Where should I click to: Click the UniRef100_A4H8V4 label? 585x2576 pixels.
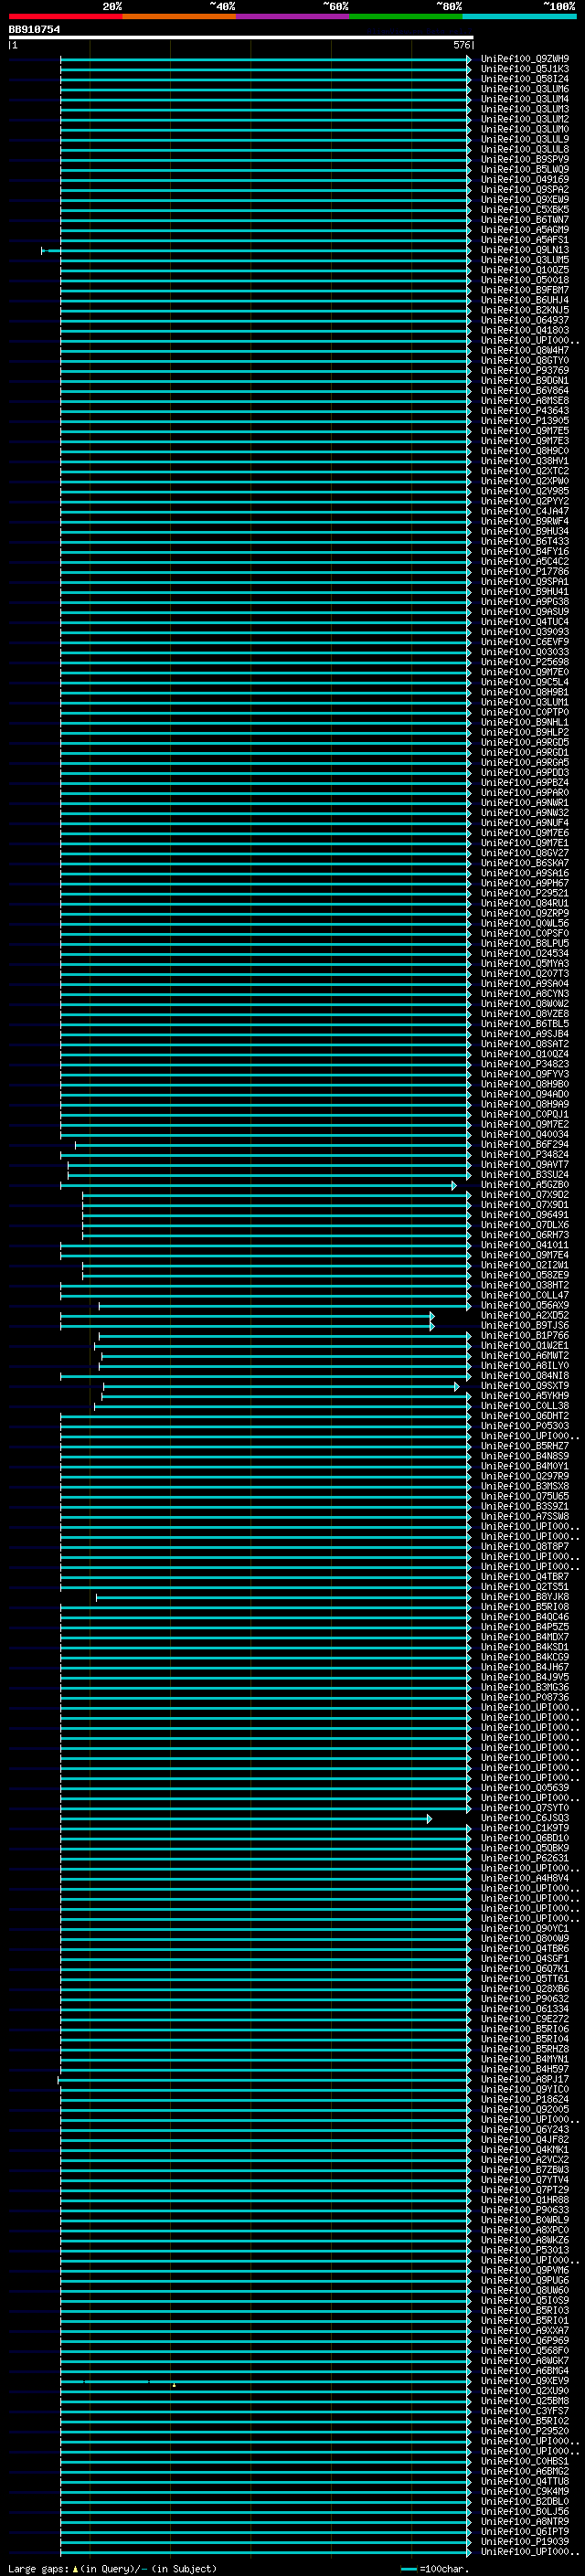pyautogui.click(x=524, y=1878)
